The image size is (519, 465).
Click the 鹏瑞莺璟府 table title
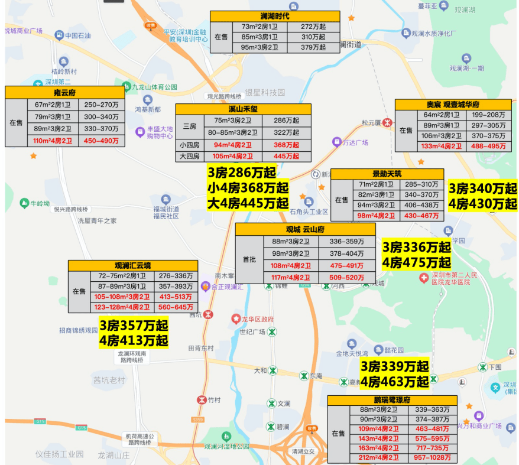click(393, 400)
